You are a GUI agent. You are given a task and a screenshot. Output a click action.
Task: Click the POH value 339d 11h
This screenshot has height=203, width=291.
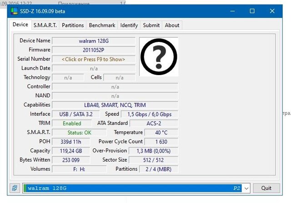(x=71, y=142)
